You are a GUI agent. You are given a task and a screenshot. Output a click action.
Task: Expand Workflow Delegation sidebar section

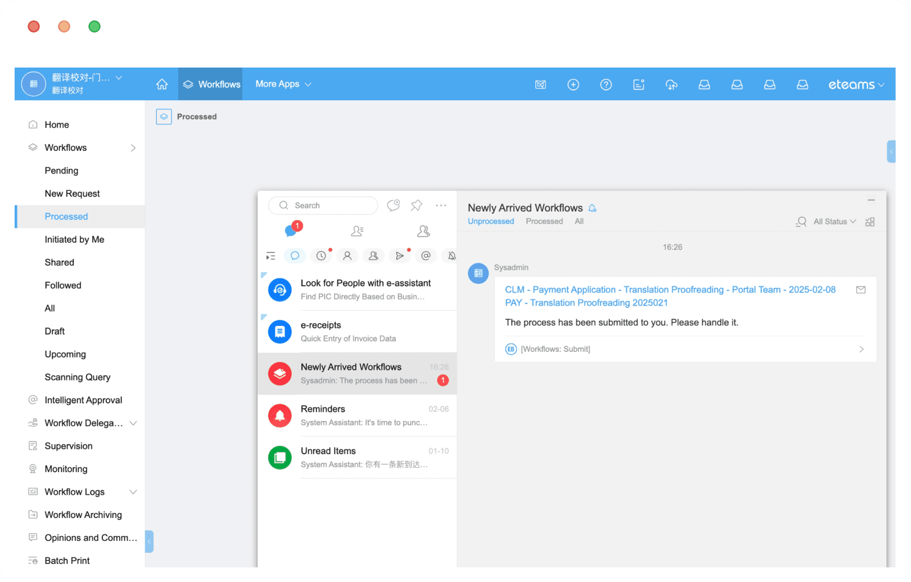(x=133, y=423)
